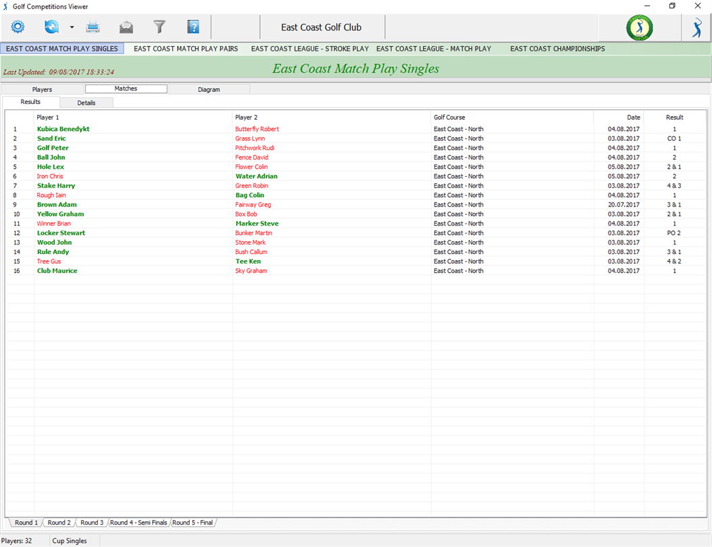Expand the refresh dropdown arrow
The width and height of the screenshot is (712, 547).
[72, 27]
